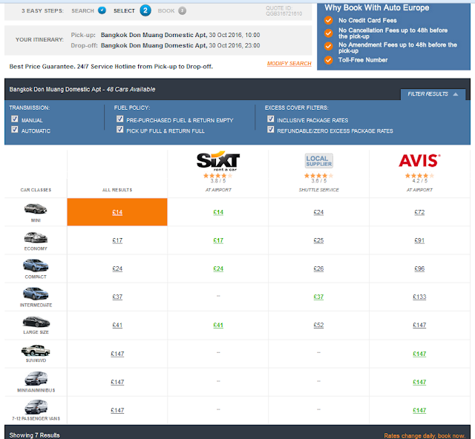Open Local Supplier Large Size €52 offer

click(318, 325)
